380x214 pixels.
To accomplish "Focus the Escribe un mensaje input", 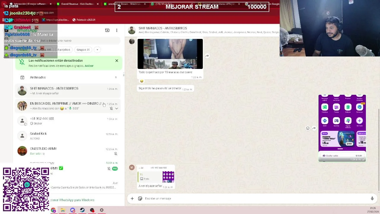I will 255,199.
